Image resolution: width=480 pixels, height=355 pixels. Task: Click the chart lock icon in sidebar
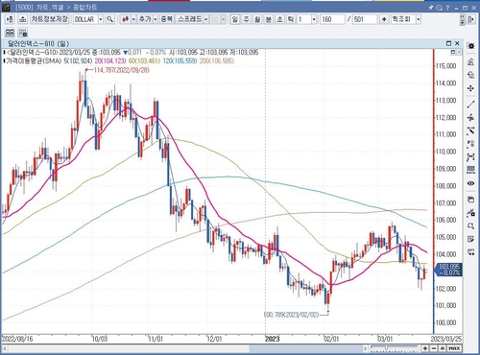[470, 213]
